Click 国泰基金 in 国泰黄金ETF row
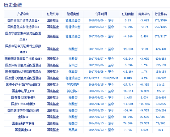Screen dimensions: 170x137 [53, 130]
